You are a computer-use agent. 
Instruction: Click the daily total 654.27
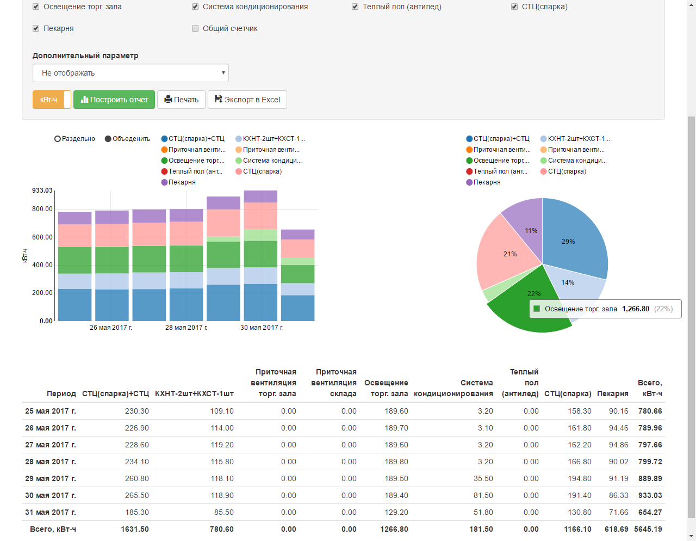click(x=650, y=512)
